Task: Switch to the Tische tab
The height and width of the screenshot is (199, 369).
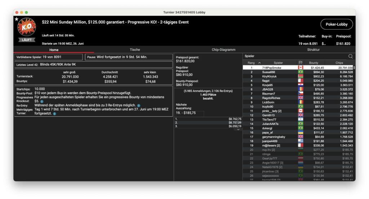Action: [x=135, y=50]
